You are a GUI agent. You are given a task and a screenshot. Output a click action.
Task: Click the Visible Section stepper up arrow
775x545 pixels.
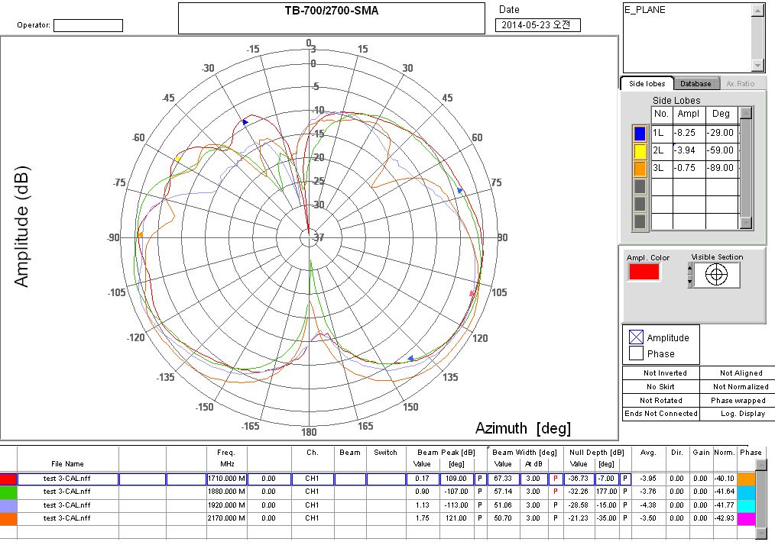pyautogui.click(x=690, y=269)
